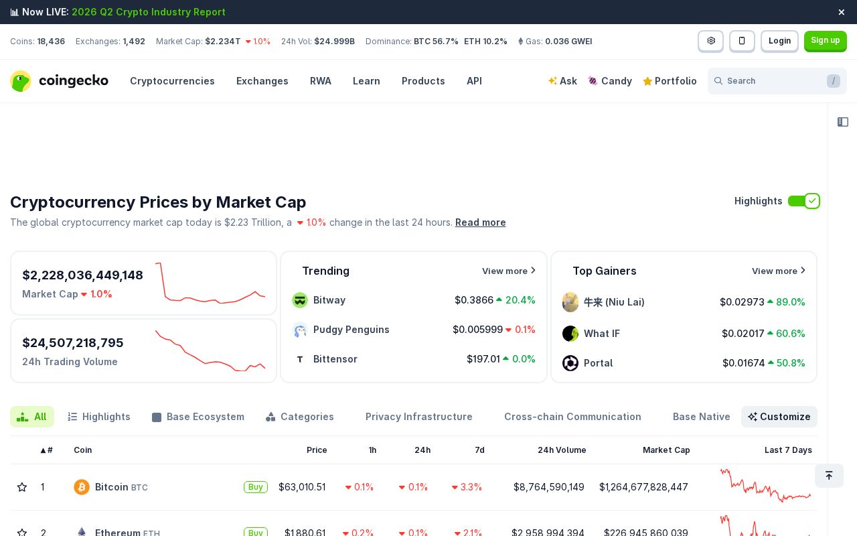Click the Sign up button
The width and height of the screenshot is (857, 536).
pyautogui.click(x=826, y=41)
